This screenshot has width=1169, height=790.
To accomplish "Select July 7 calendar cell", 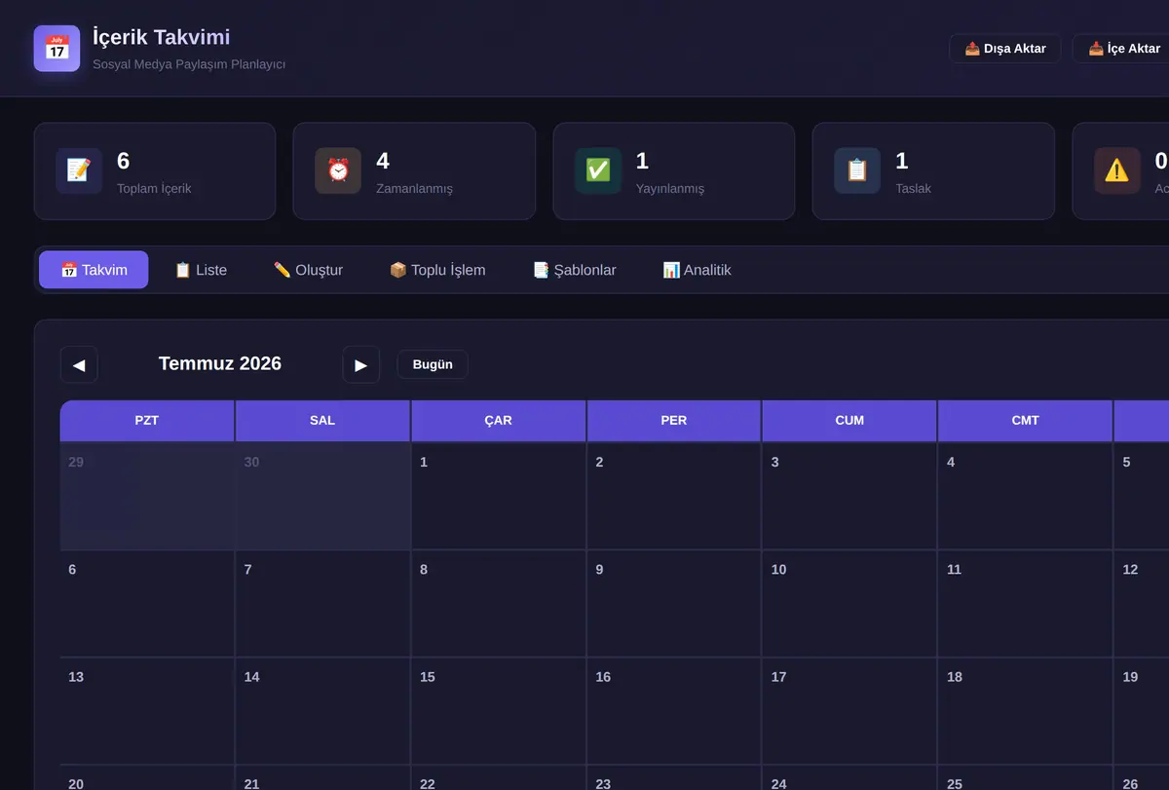I will tap(322, 604).
